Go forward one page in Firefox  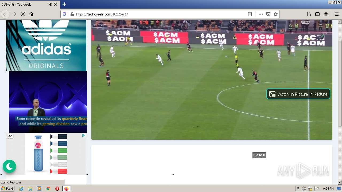pyautogui.click(x=14, y=14)
